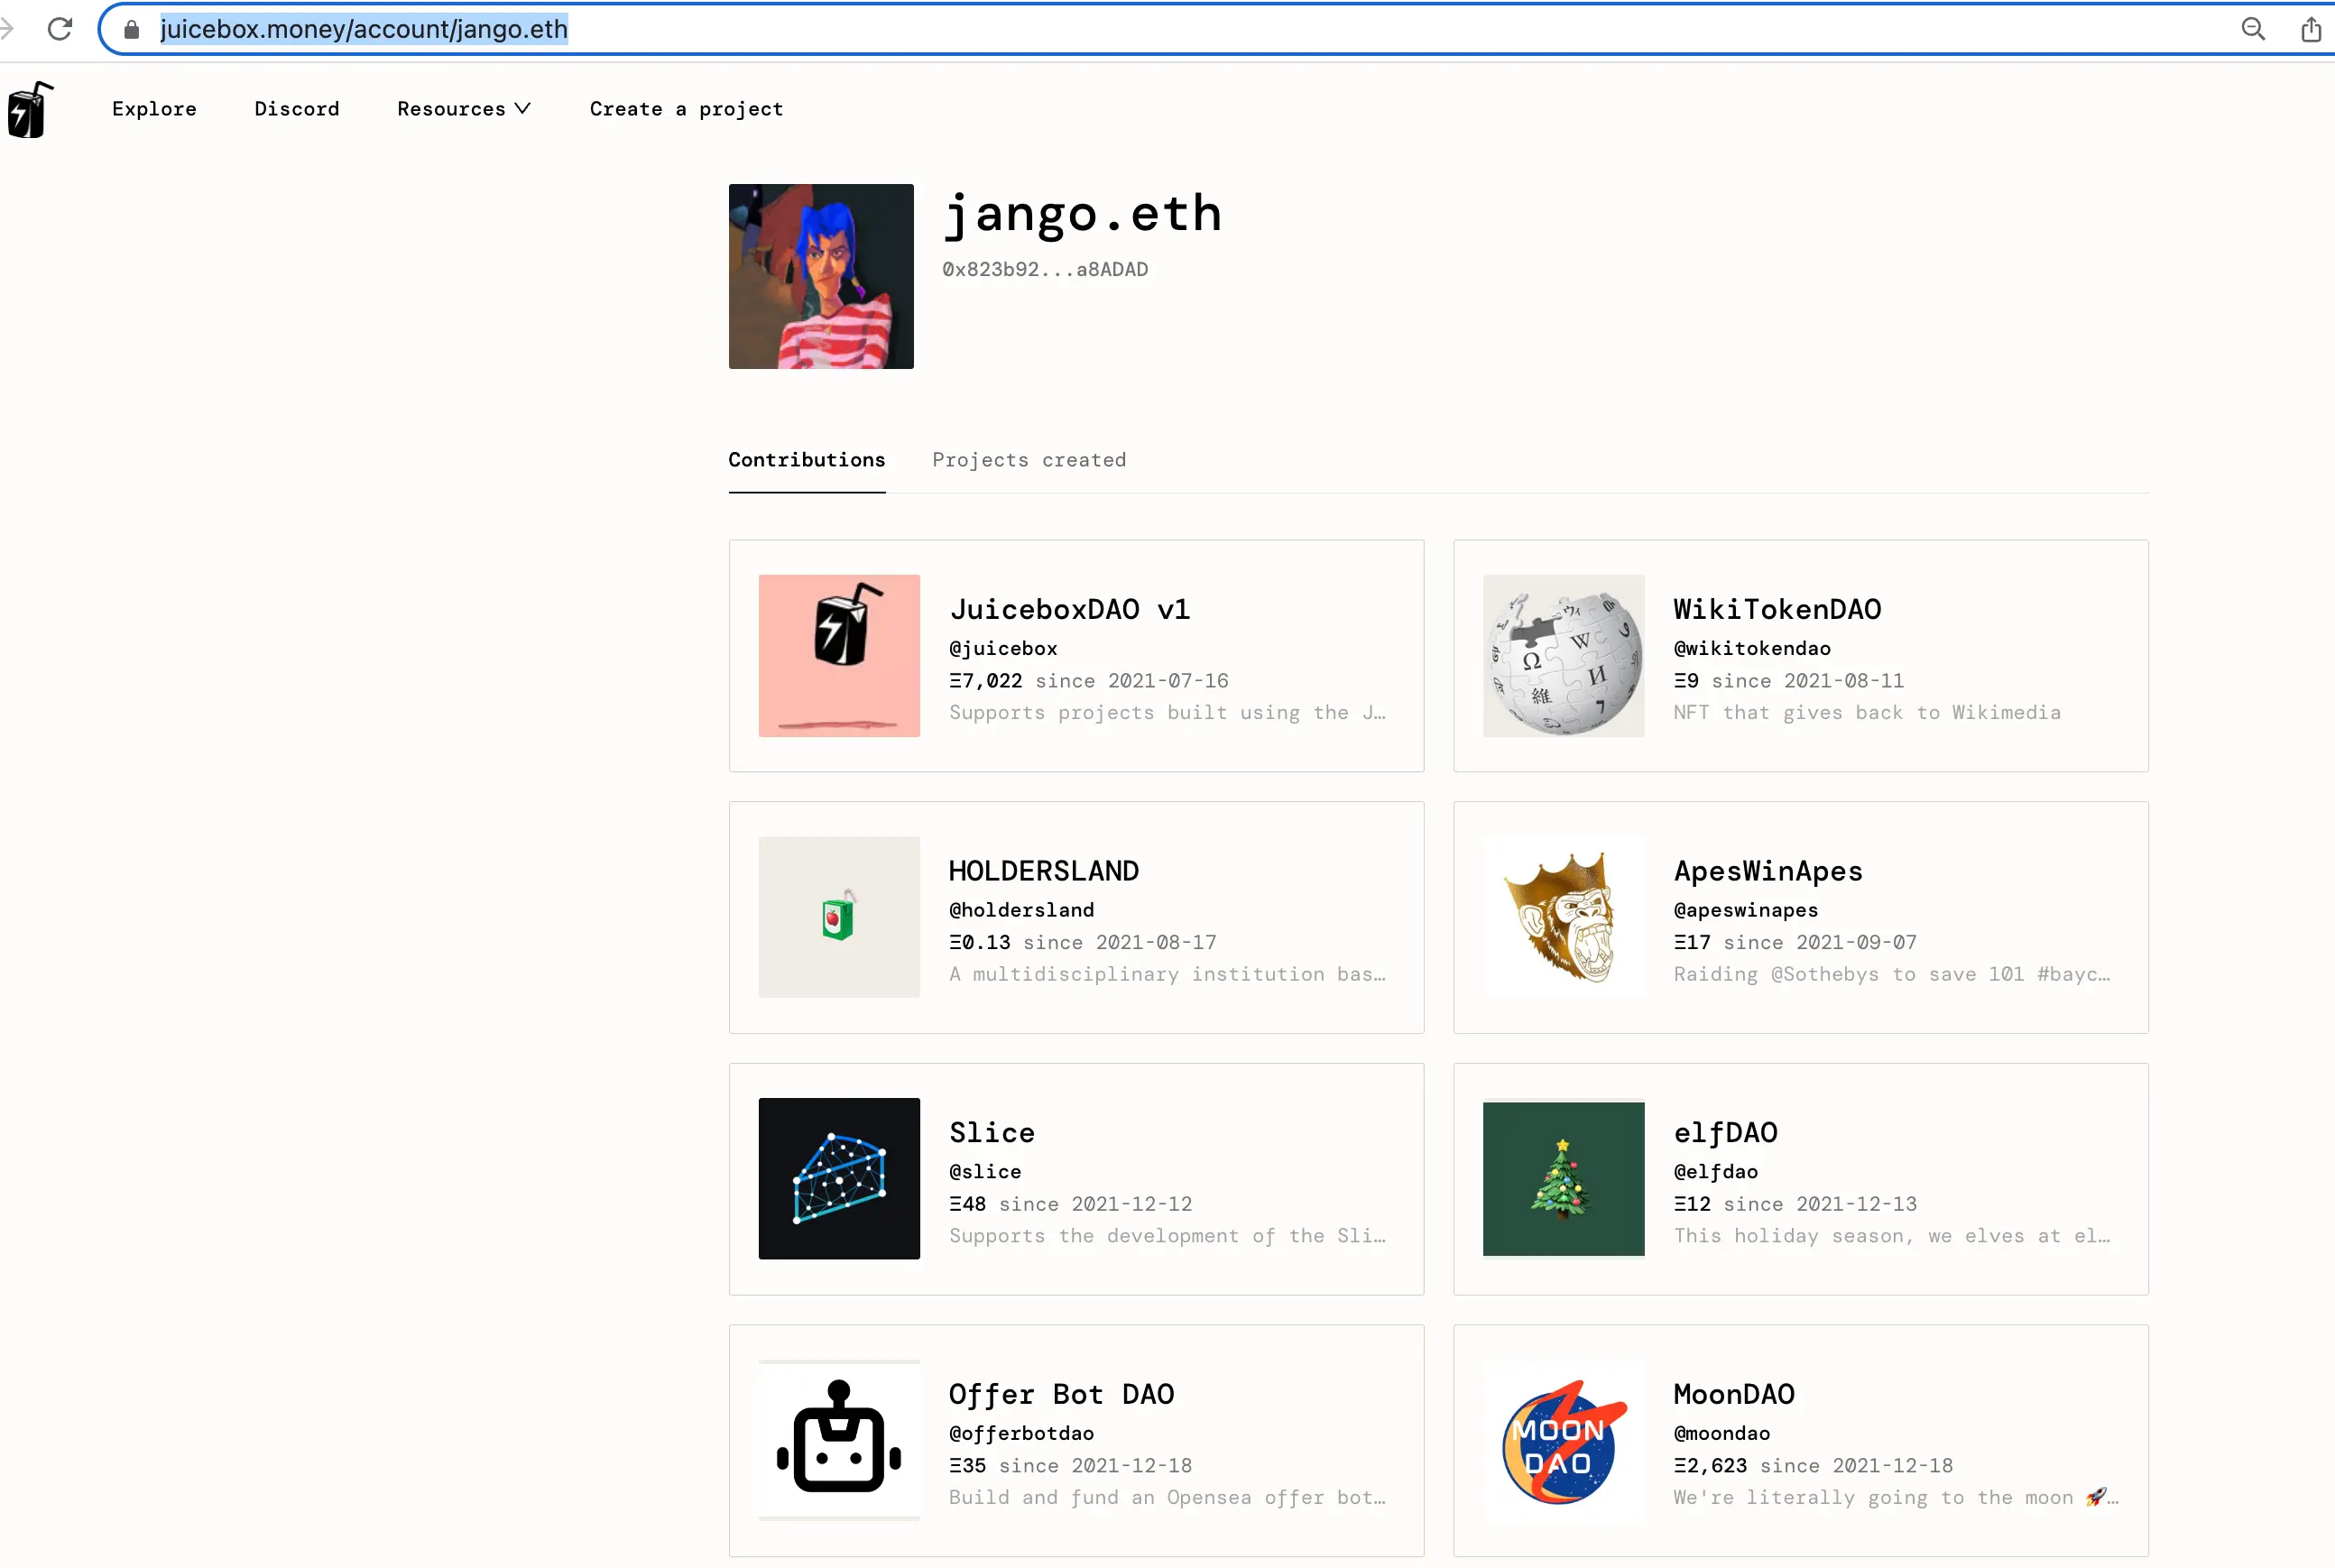Switch to the Projects created tab
Viewport: 2335px width, 1568px height.
1029,460
